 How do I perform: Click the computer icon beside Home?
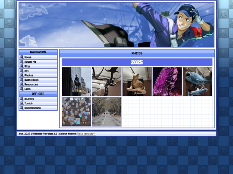[x=22, y=57]
